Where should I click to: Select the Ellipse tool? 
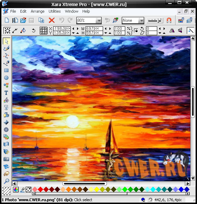click(6, 78)
